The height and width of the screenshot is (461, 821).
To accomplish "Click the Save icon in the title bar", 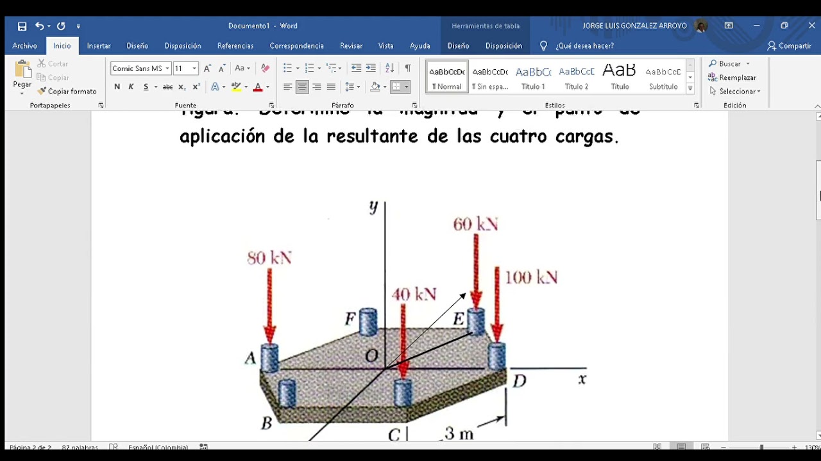I will (x=22, y=26).
